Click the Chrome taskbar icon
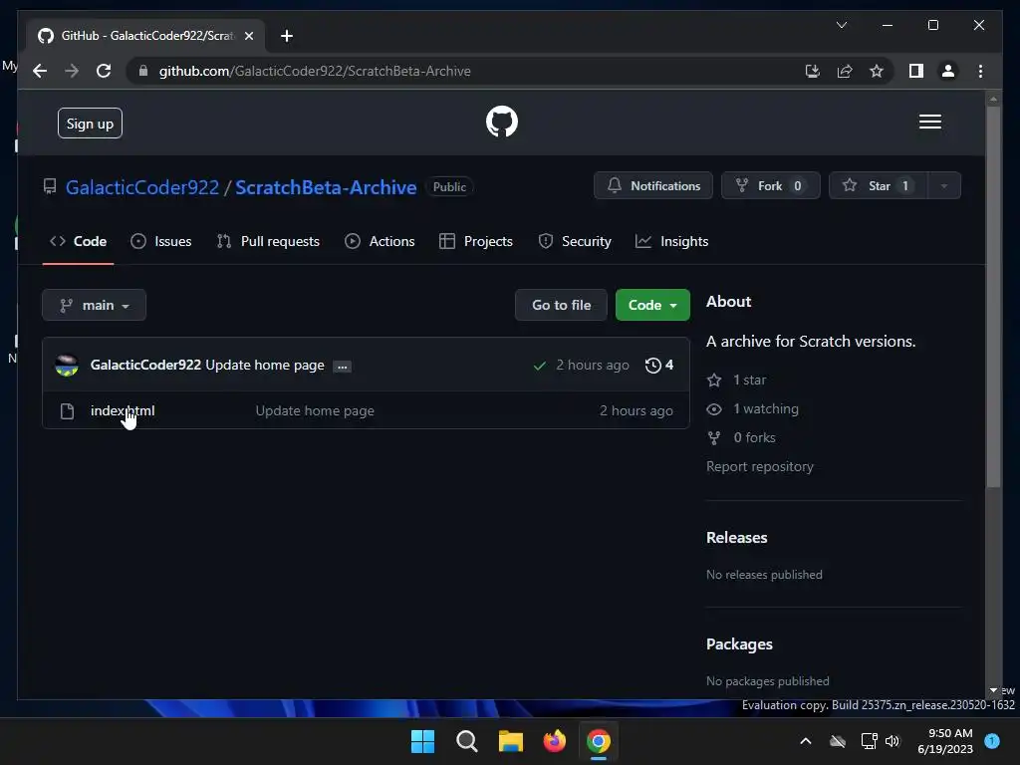The image size is (1020, 765). 599,741
